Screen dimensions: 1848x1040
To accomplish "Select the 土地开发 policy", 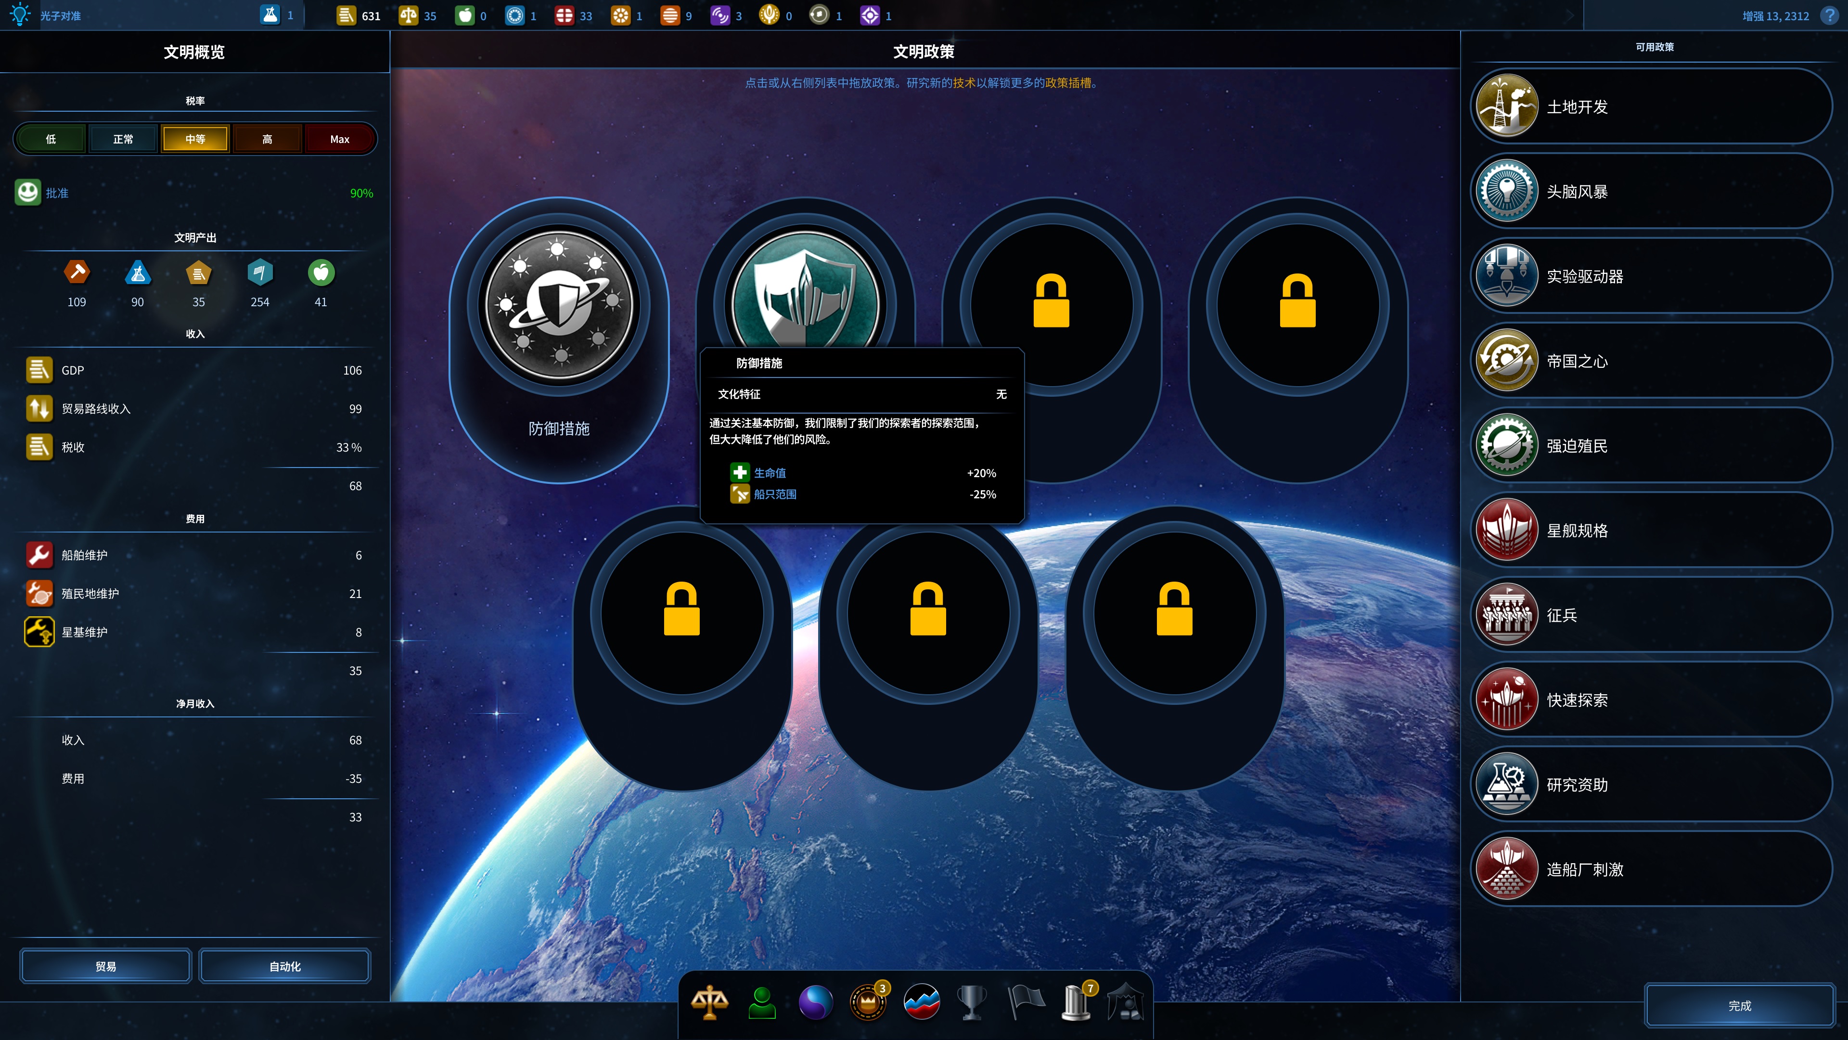I will coord(1651,107).
